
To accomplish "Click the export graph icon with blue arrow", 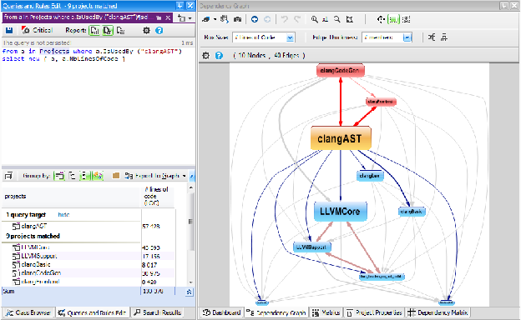I will click(x=225, y=19).
